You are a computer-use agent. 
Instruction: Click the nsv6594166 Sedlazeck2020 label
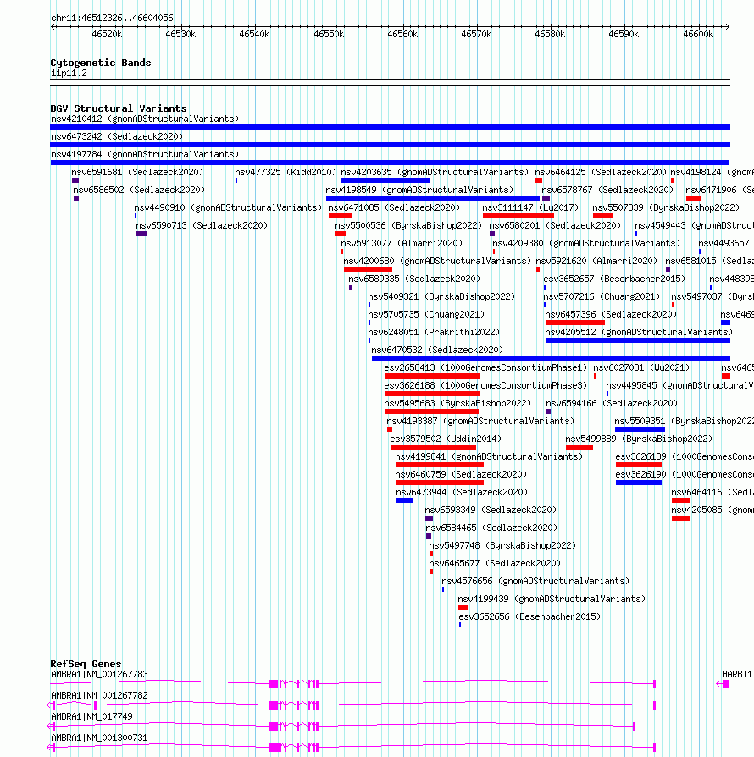[612, 404]
